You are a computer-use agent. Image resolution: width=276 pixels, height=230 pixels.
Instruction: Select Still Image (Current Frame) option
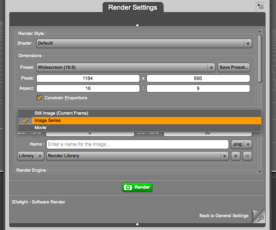(x=140, y=113)
